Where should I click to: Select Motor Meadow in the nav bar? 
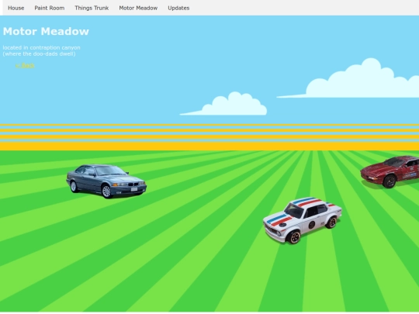coord(138,8)
